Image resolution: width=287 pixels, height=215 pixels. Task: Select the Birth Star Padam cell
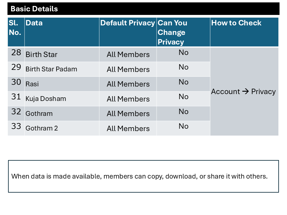click(62, 69)
